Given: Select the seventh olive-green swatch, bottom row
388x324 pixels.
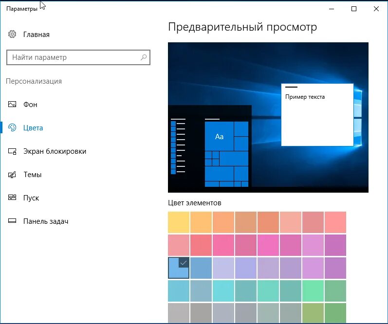Looking at the screenshot, I should 313,313.
